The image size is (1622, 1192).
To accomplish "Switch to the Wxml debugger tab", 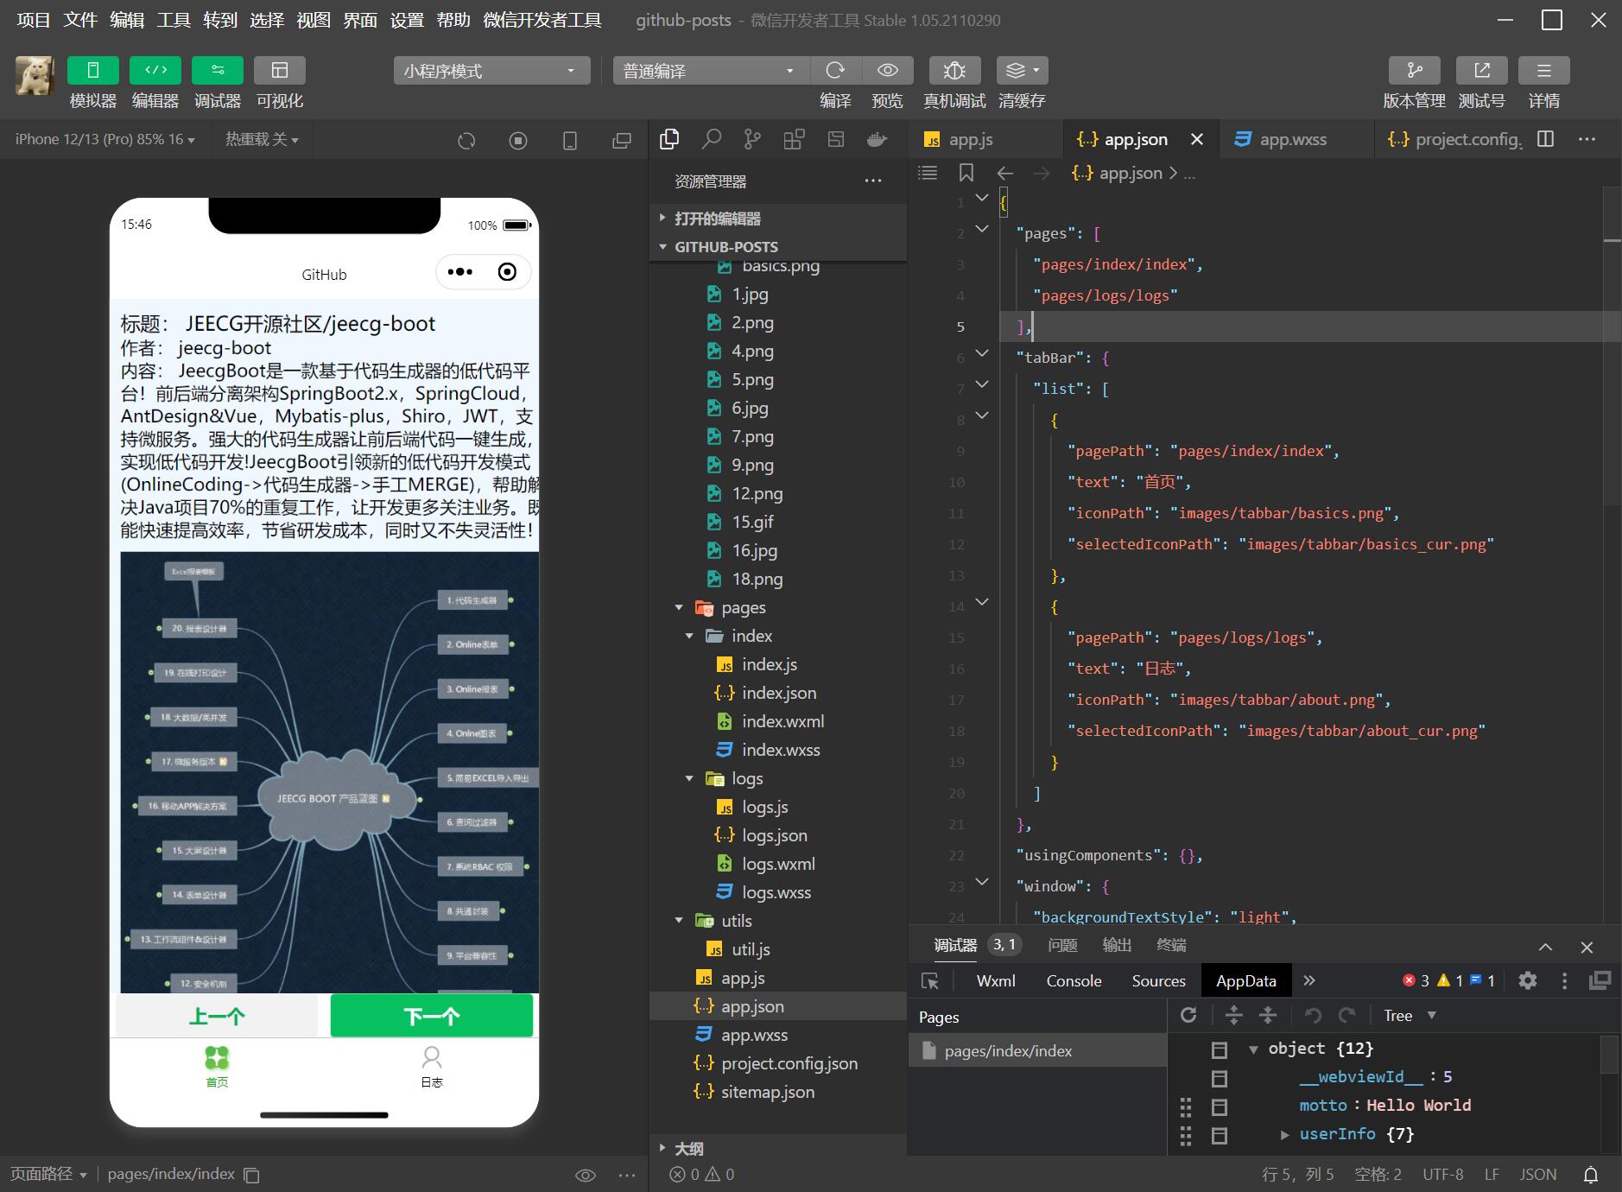I will coord(996,980).
